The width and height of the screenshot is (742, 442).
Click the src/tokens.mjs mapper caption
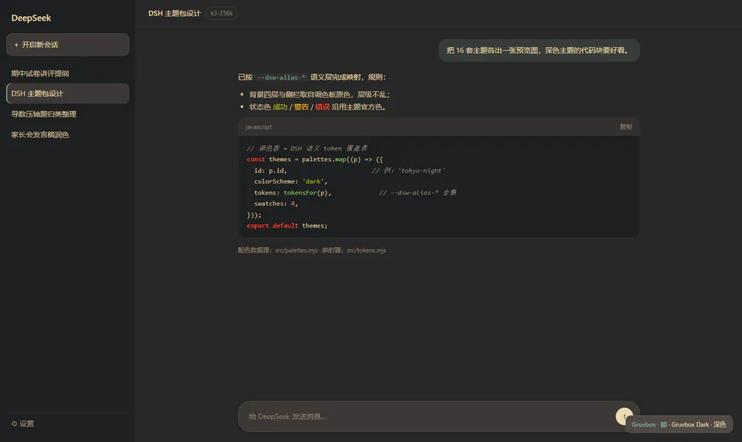point(366,250)
